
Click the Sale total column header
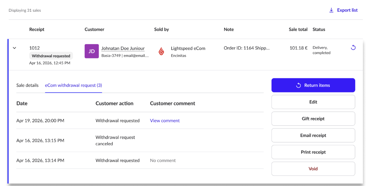(x=298, y=29)
